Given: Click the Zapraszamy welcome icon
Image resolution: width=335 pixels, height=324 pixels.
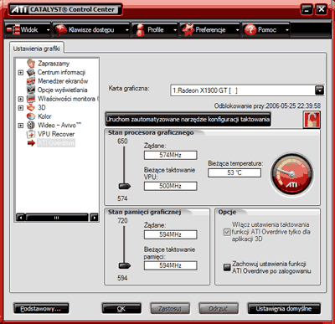Looking at the screenshot, I should point(31,64).
